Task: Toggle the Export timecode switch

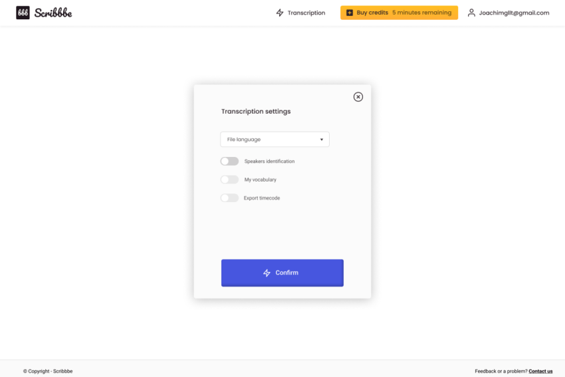Action: click(x=229, y=198)
